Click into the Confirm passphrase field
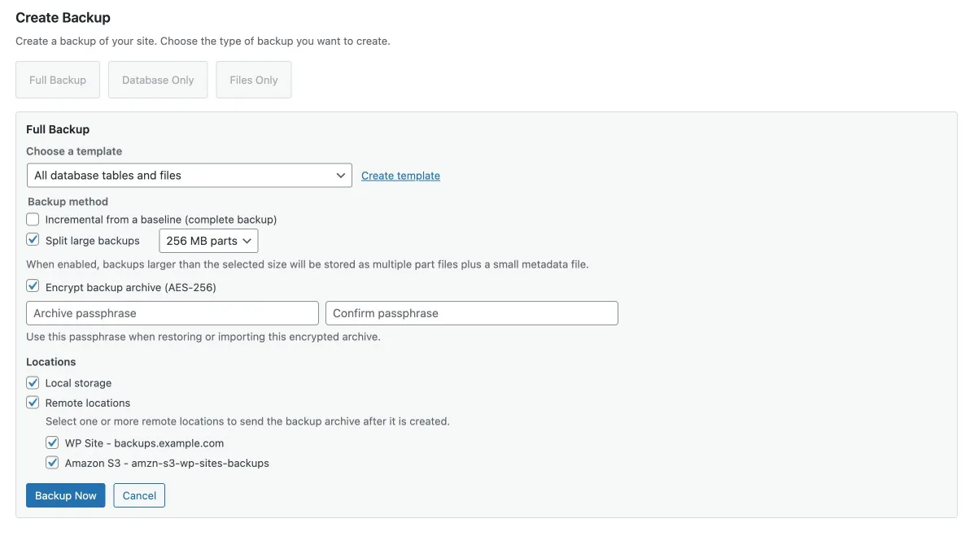 pyautogui.click(x=472, y=313)
